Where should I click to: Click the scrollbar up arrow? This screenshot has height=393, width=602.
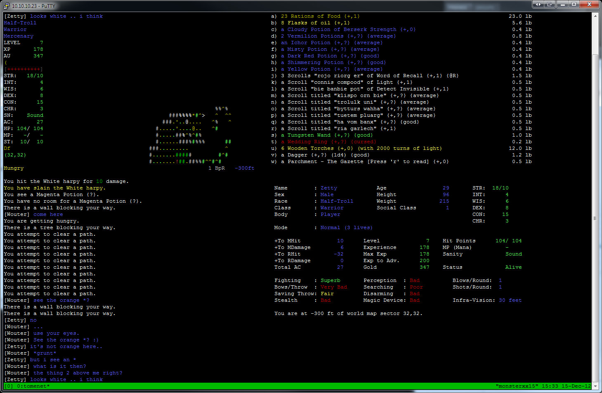(595, 16)
